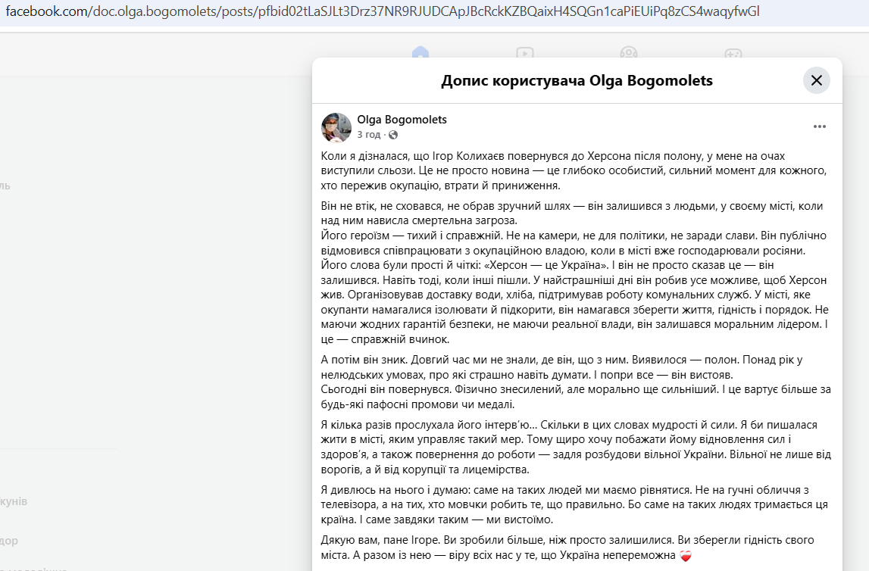Click the public audience globe icon
The width and height of the screenshot is (869, 571).
(393, 135)
